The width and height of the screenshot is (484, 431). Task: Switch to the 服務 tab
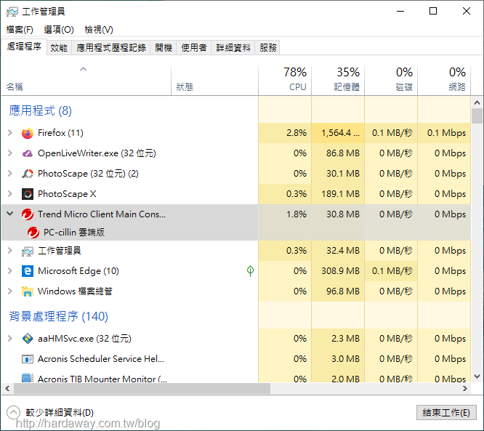coord(267,48)
